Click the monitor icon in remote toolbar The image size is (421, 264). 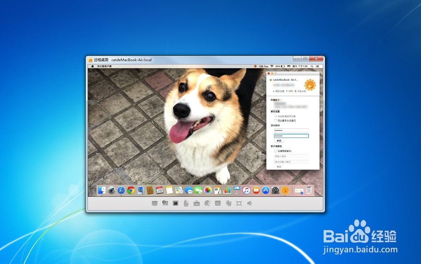tap(155, 203)
